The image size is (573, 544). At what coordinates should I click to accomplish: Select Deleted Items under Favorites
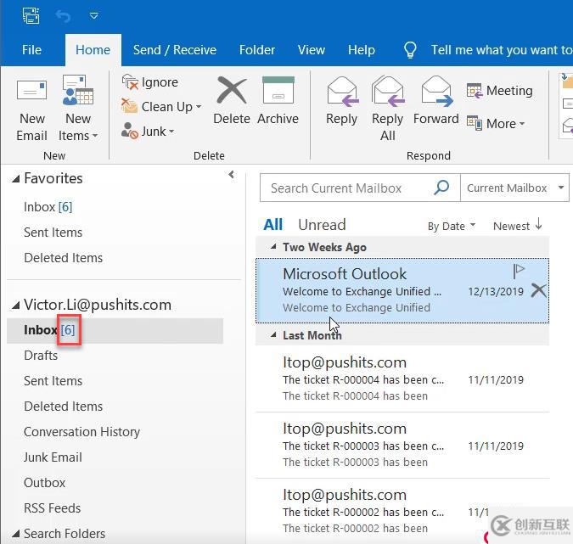pyautogui.click(x=63, y=258)
